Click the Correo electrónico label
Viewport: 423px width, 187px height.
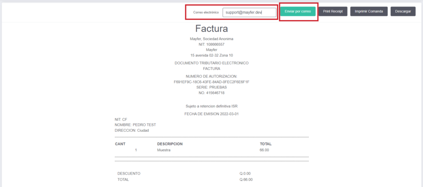206,12
